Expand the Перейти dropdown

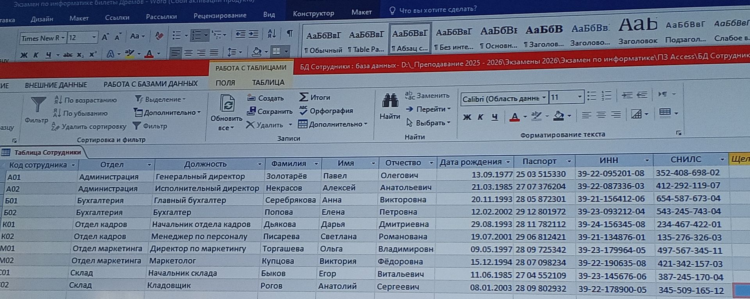pyautogui.click(x=449, y=109)
